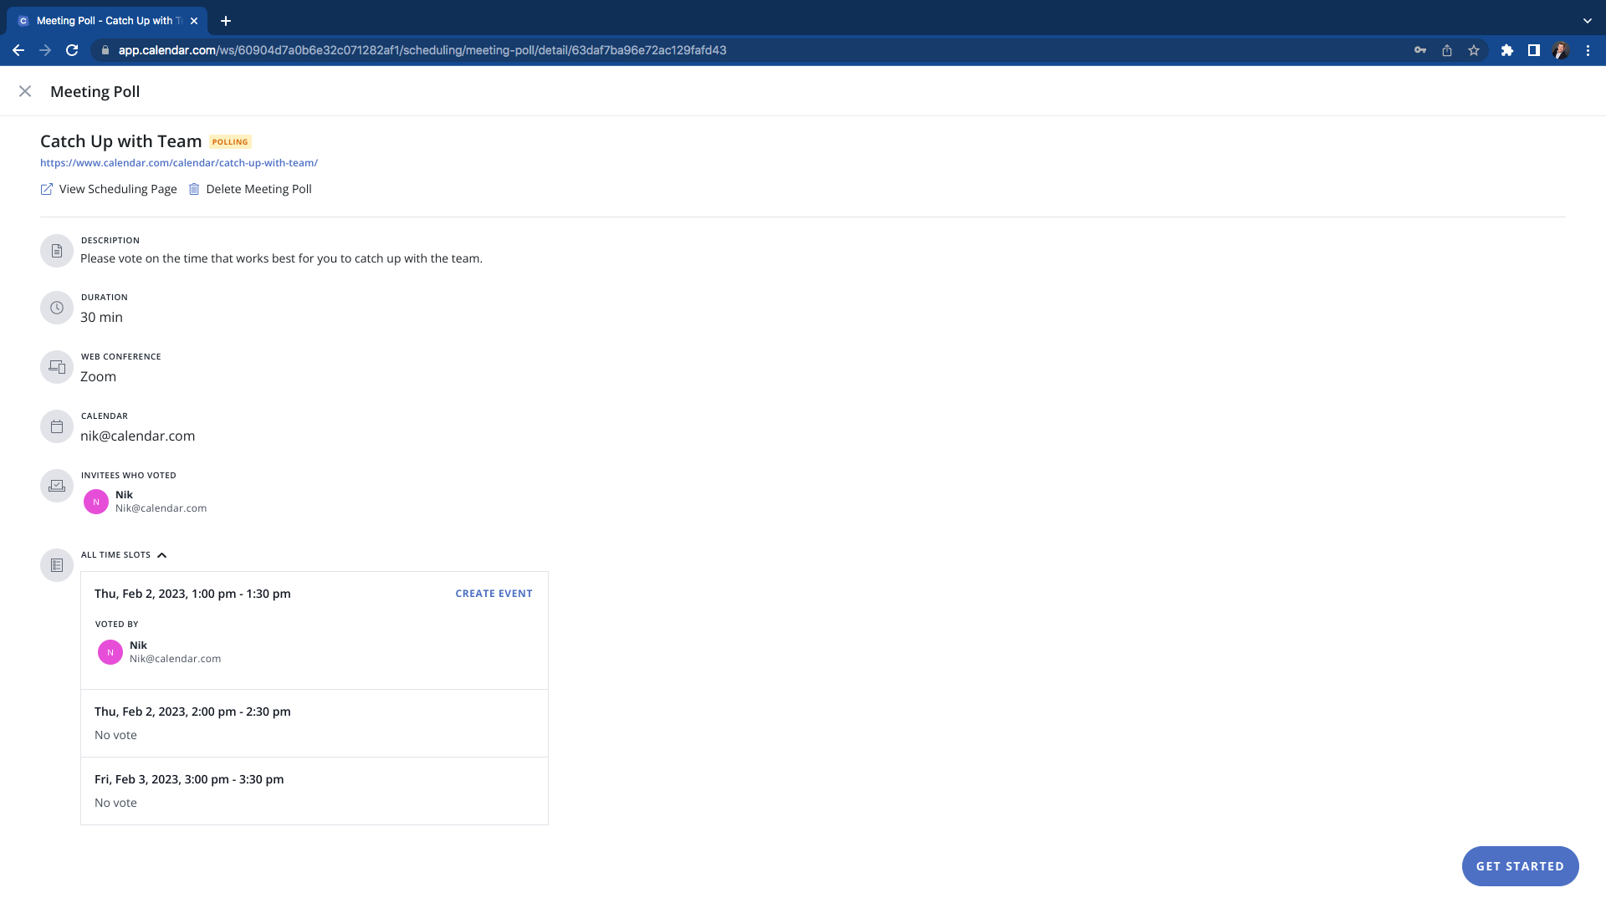The image size is (1606, 903).
Task: Bookmark this page with star icon
Action: point(1474,50)
